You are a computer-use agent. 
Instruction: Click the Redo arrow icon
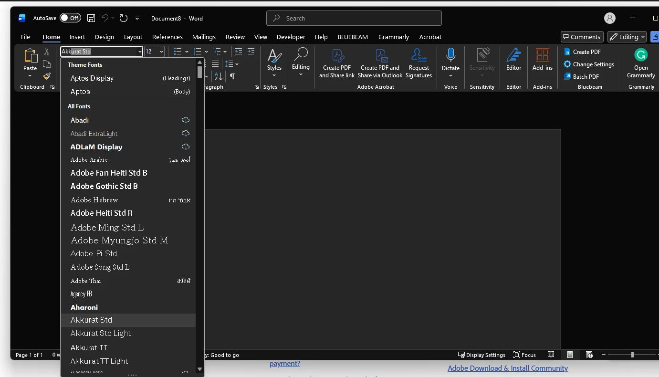pos(124,18)
